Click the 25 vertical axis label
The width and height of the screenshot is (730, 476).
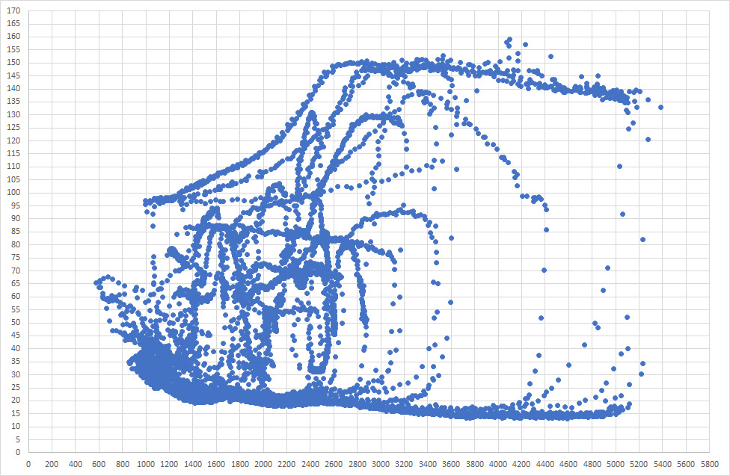point(16,387)
